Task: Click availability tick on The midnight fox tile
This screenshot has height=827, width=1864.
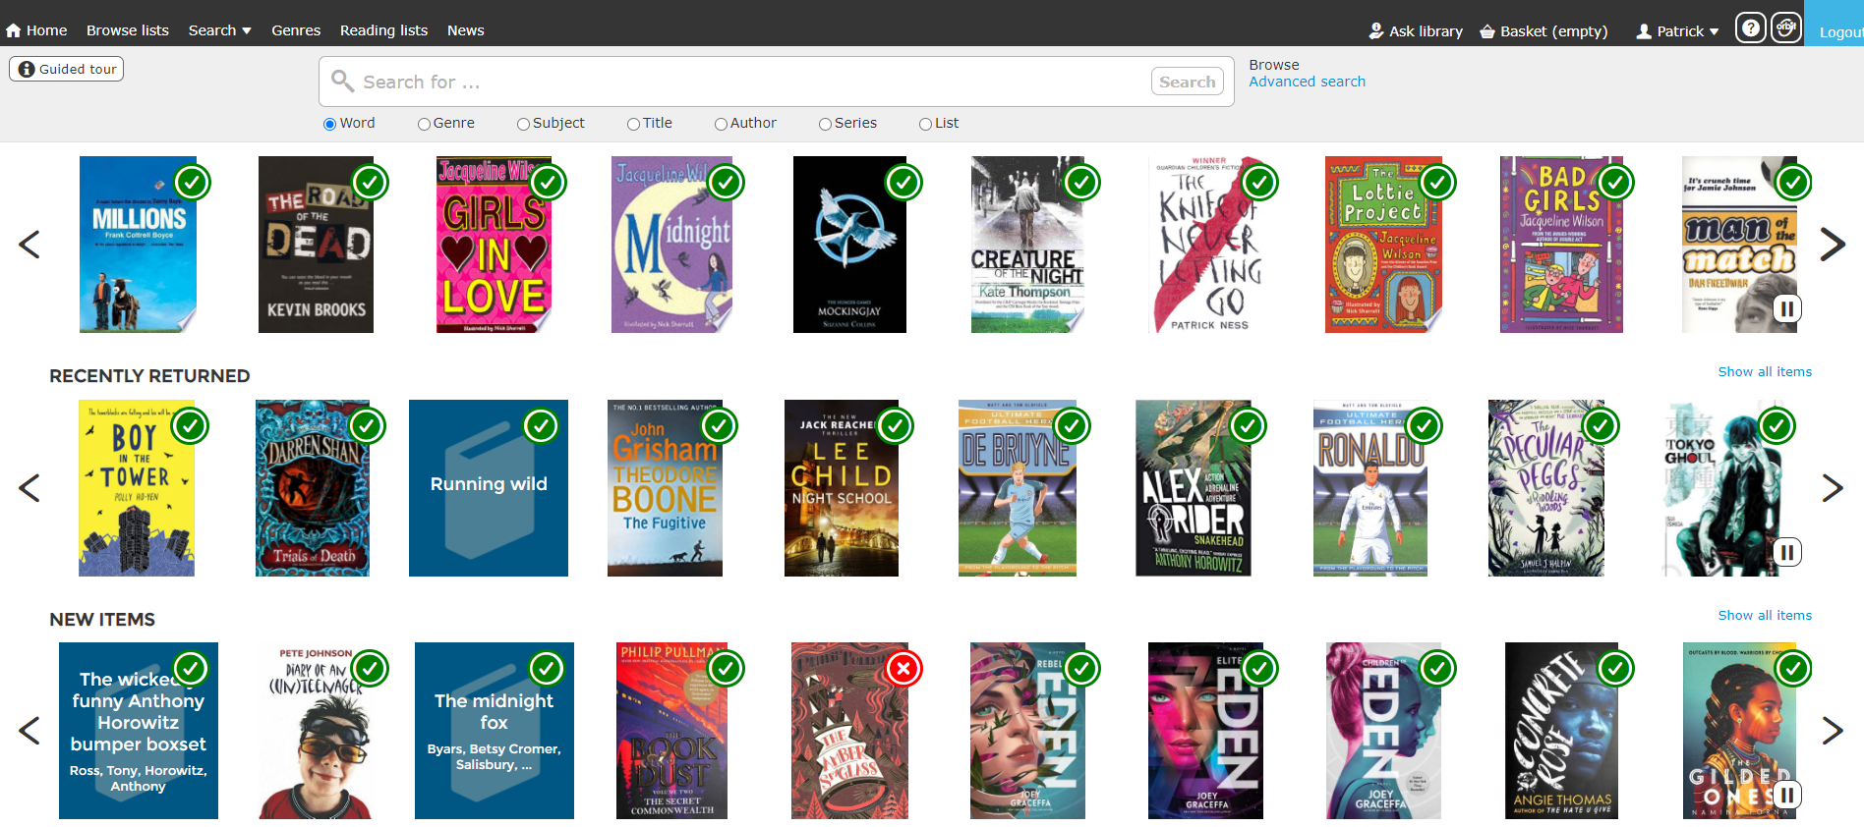Action: click(x=547, y=669)
